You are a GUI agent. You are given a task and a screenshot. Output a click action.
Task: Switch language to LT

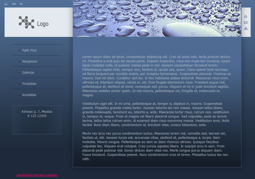click(x=6, y=4)
